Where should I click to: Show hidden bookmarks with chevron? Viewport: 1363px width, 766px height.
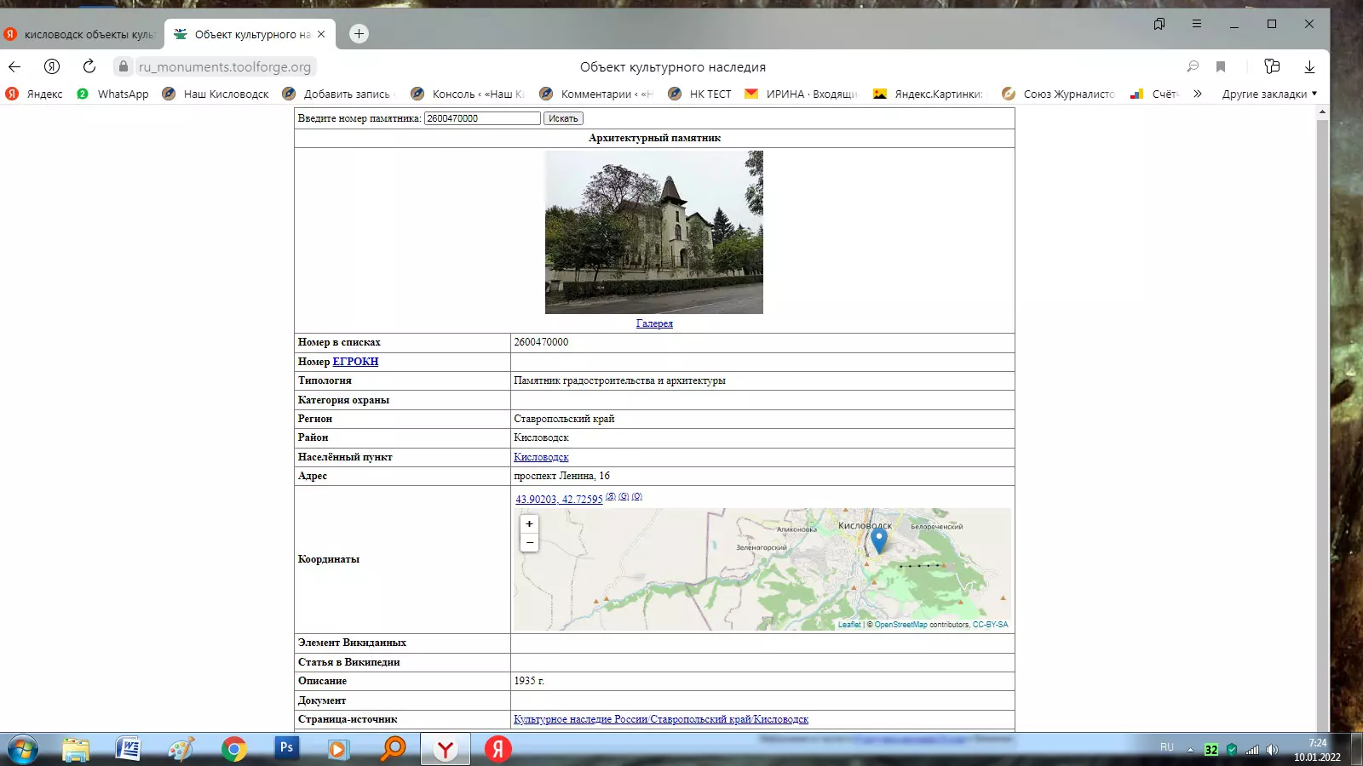pos(1198,94)
